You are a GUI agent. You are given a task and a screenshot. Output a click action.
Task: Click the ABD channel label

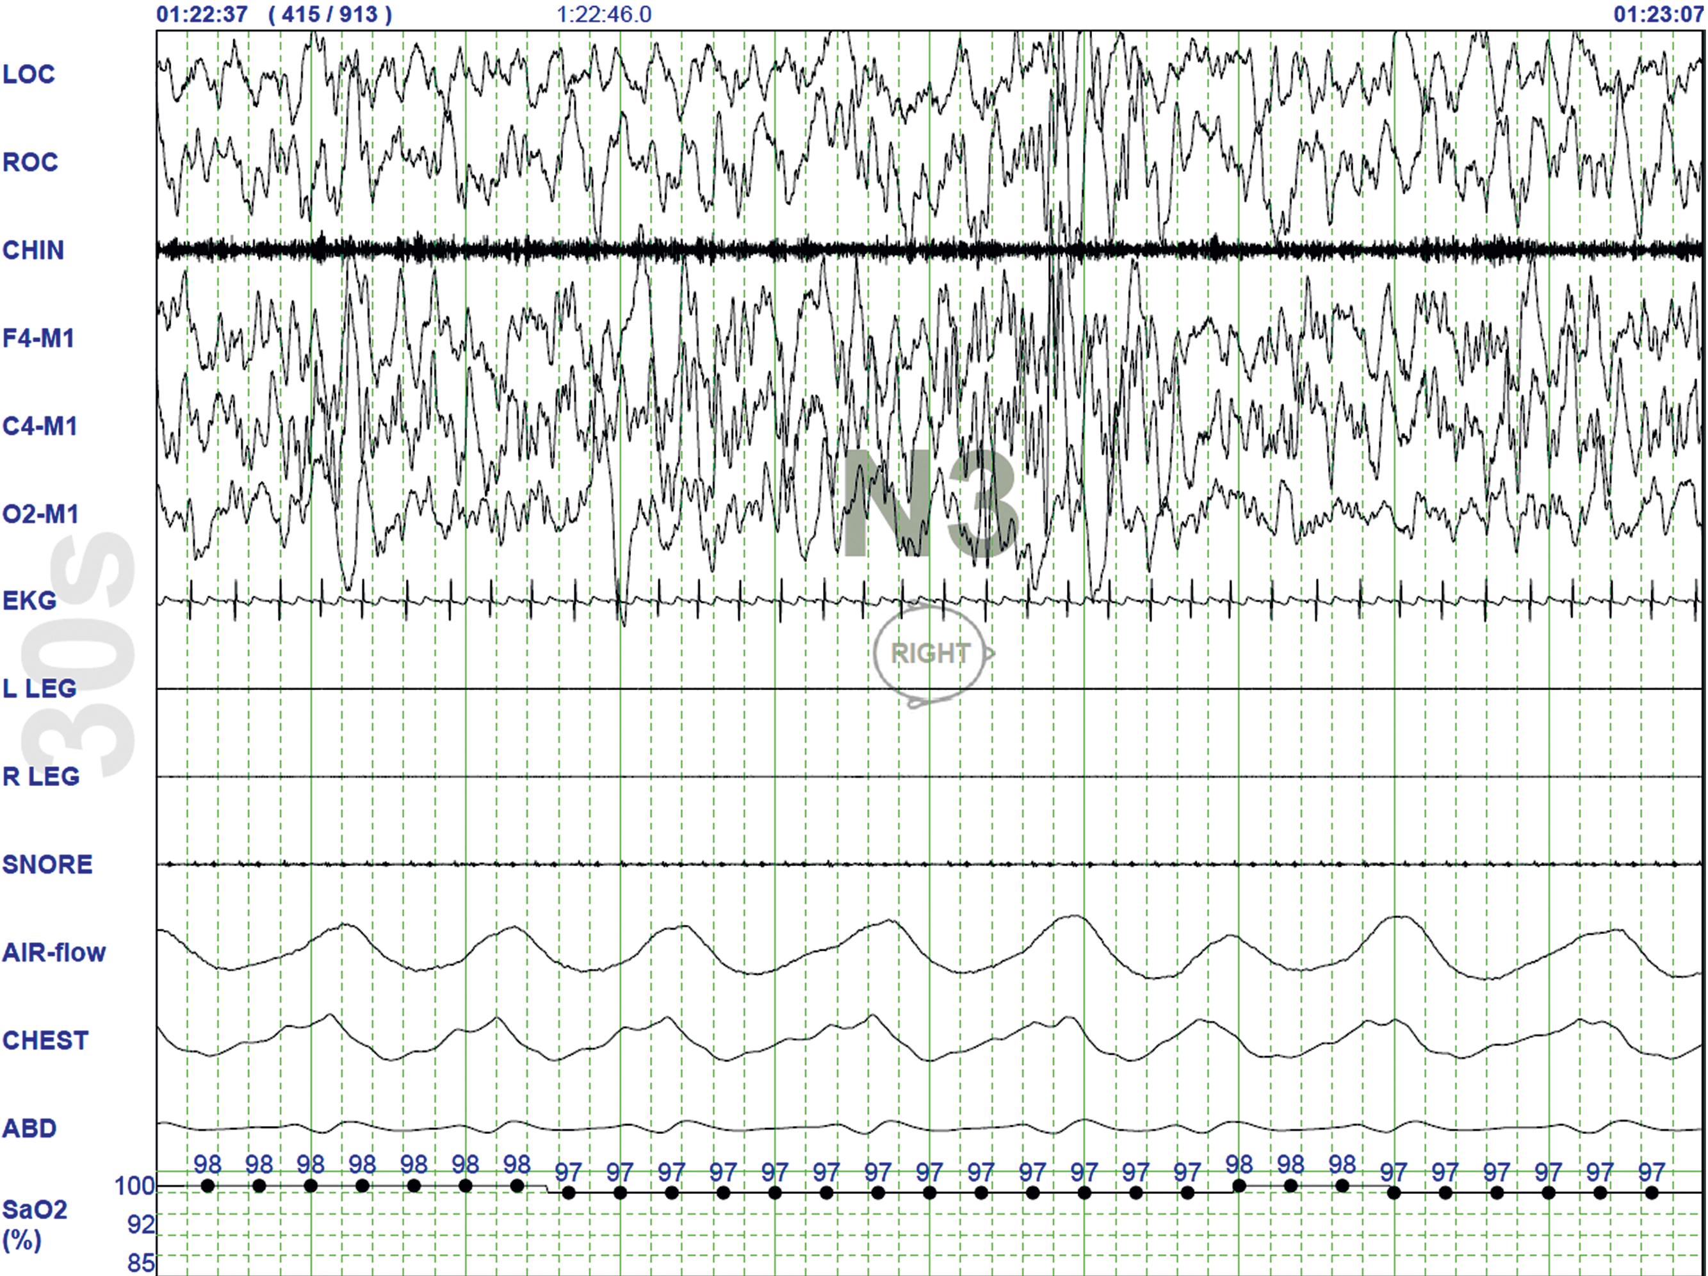(x=29, y=1129)
